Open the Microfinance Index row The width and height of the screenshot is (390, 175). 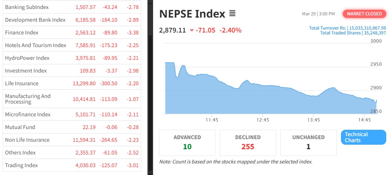(x=28, y=114)
